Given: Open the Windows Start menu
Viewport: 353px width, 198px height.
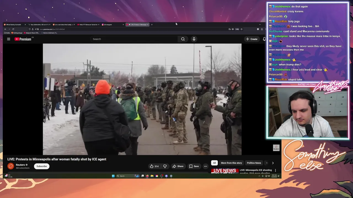Looking at the screenshot, I should point(113,176).
